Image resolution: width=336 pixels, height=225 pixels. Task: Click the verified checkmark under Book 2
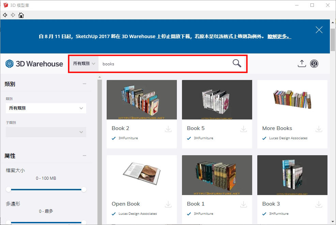[113, 138]
